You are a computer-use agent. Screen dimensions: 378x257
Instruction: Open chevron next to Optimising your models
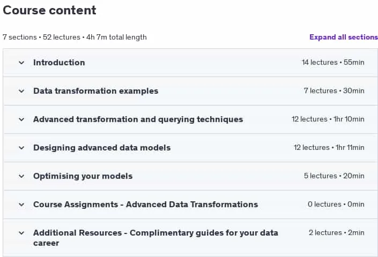click(21, 176)
